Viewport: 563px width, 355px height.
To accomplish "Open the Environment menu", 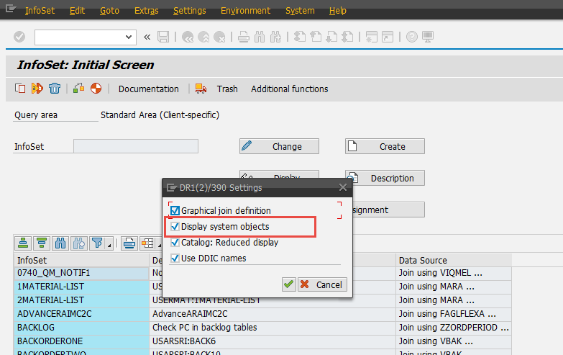I will (245, 11).
